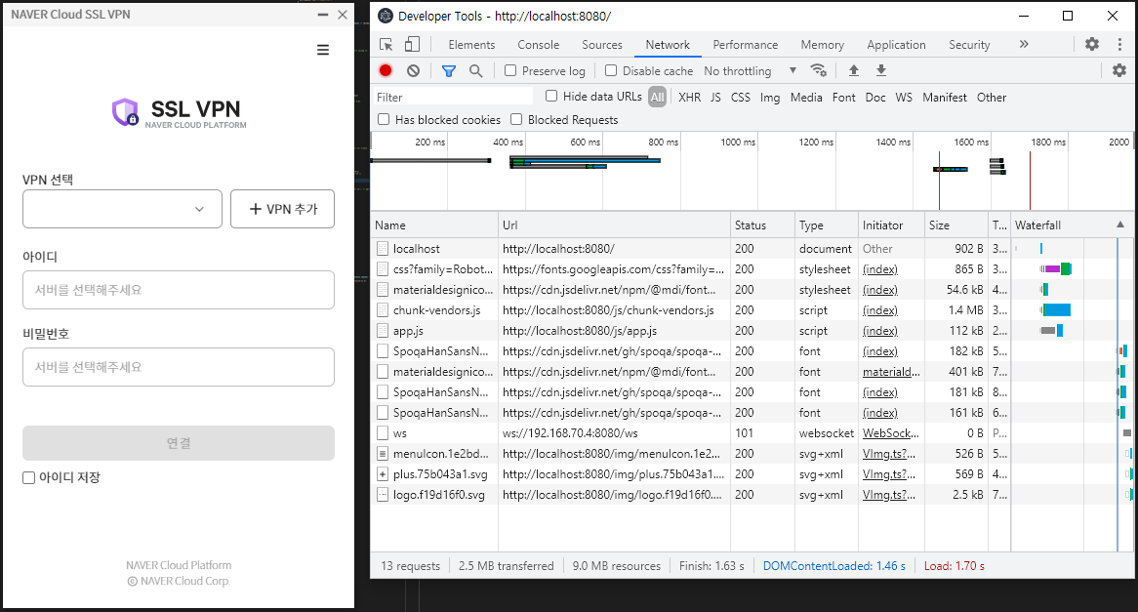Click the VPN 추가 button
The image size is (1138, 612).
pyautogui.click(x=282, y=209)
